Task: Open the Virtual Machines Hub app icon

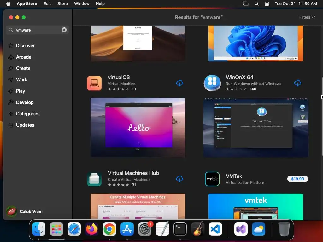Action: pyautogui.click(x=94, y=179)
